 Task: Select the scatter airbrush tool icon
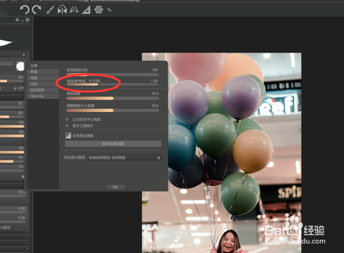pyautogui.click(x=74, y=10)
